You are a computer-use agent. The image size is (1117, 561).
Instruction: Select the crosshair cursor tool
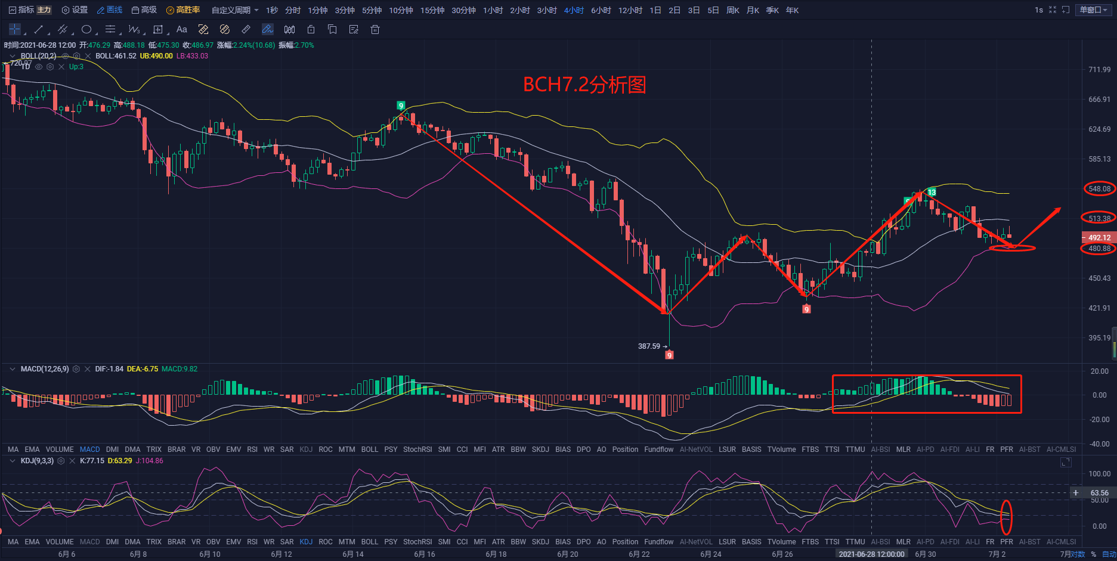click(14, 29)
